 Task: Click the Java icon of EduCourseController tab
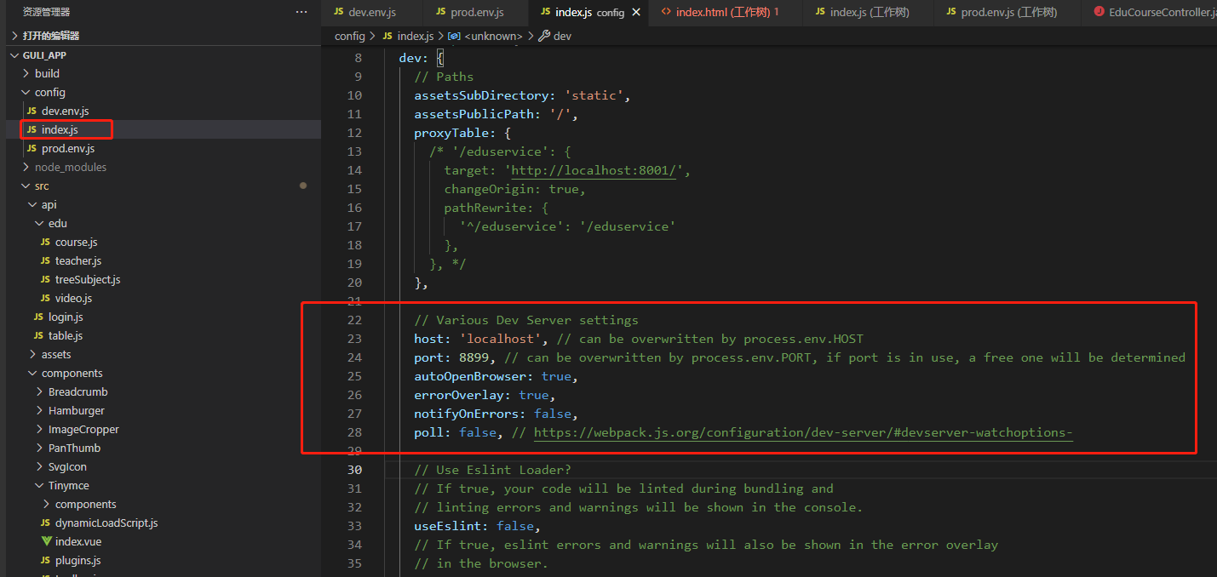1099,12
